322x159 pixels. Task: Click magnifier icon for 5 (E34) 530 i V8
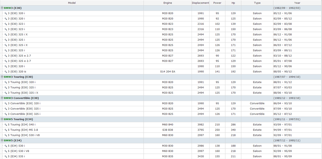pos(6,151)
